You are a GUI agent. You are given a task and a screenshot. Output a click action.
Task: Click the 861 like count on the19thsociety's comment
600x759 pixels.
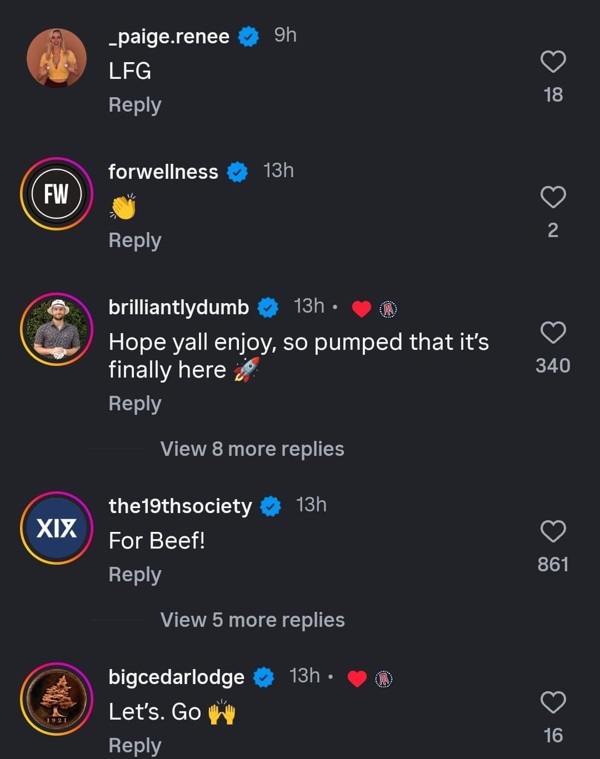[x=552, y=564]
